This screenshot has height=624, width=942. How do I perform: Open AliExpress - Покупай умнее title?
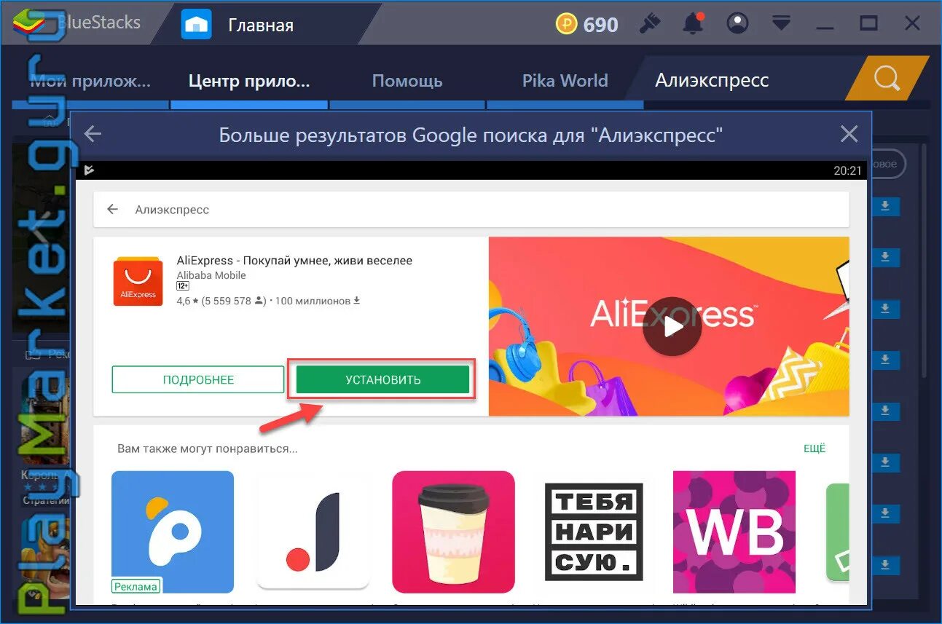pos(294,261)
